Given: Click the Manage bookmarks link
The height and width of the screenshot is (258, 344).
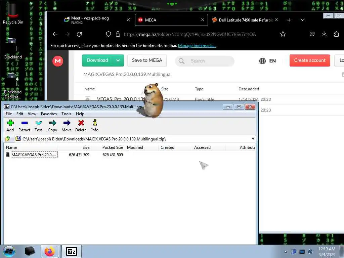Looking at the screenshot, I should click(197, 46).
